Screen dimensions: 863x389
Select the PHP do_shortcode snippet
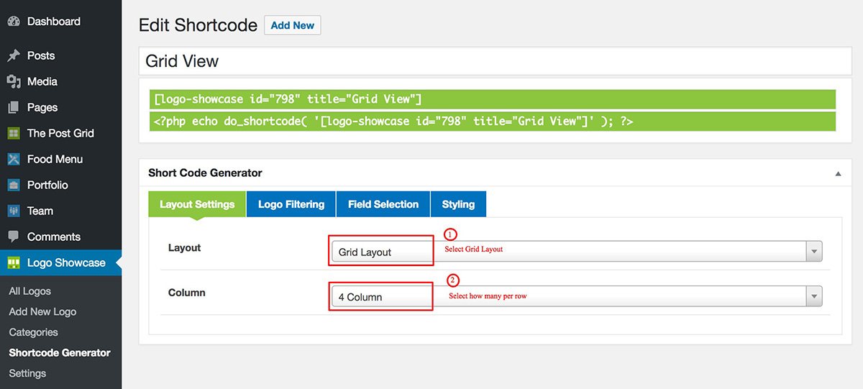pyautogui.click(x=493, y=122)
